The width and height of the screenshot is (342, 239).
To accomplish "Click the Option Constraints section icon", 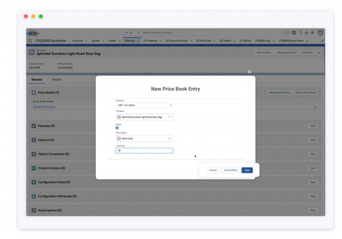I will click(x=34, y=154).
